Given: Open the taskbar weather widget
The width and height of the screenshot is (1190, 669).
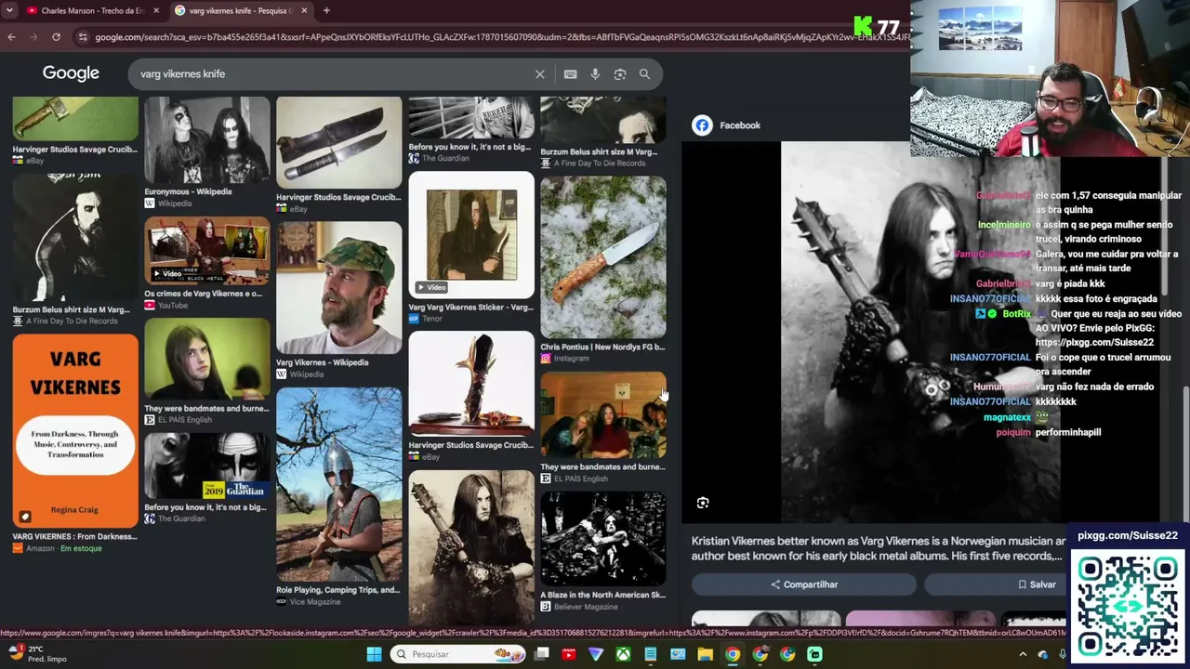Looking at the screenshot, I should pos(37,654).
